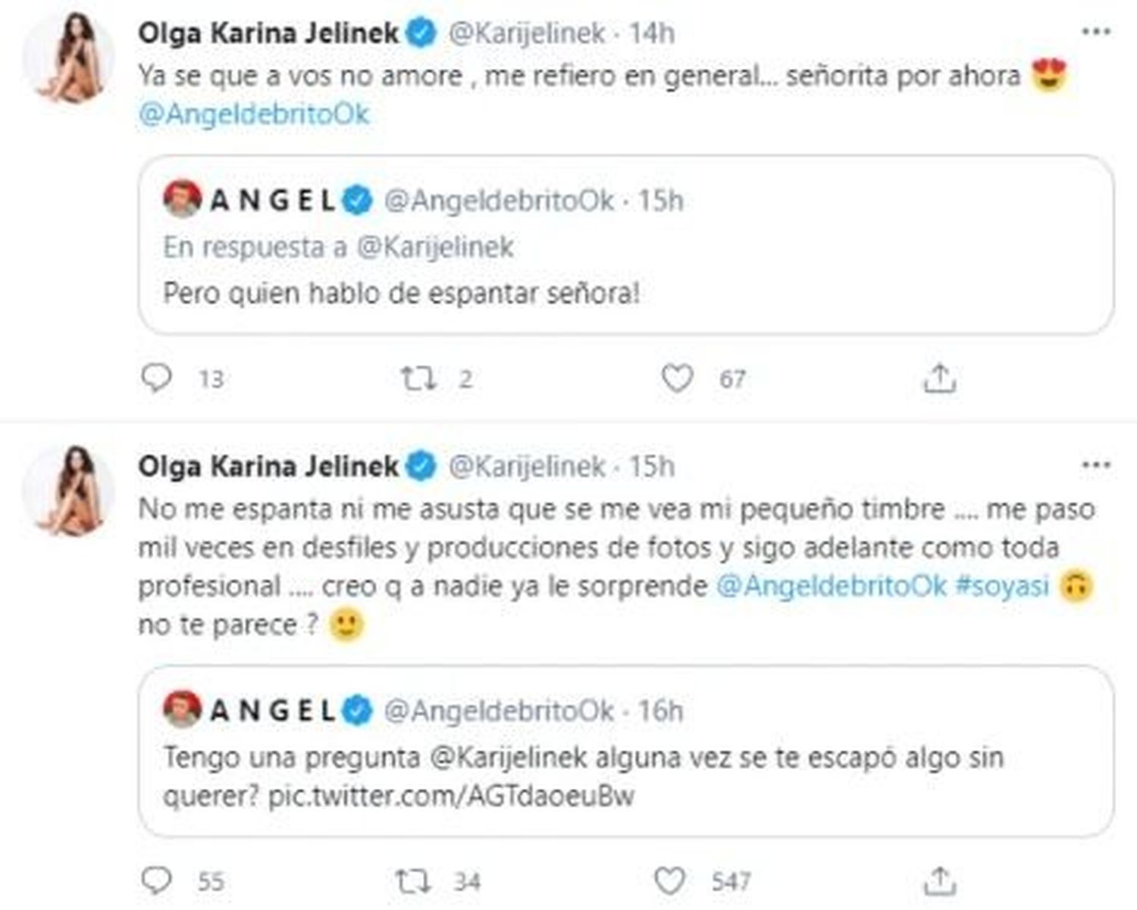1137x910 pixels.
Task: Open @AngeldebritoOk mention in first tweet
Action: click(x=253, y=114)
